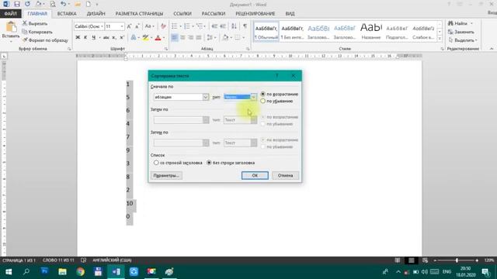Switch to РАЗМЕТКА СТРАНИЦЫ tab

tap(139, 14)
